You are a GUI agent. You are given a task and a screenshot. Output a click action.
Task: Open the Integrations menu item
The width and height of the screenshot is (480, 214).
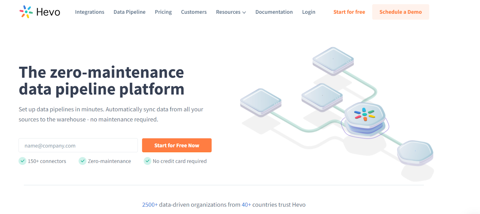pyautogui.click(x=90, y=12)
